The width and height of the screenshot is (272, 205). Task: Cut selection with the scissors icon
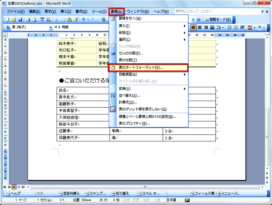[x=56, y=20]
